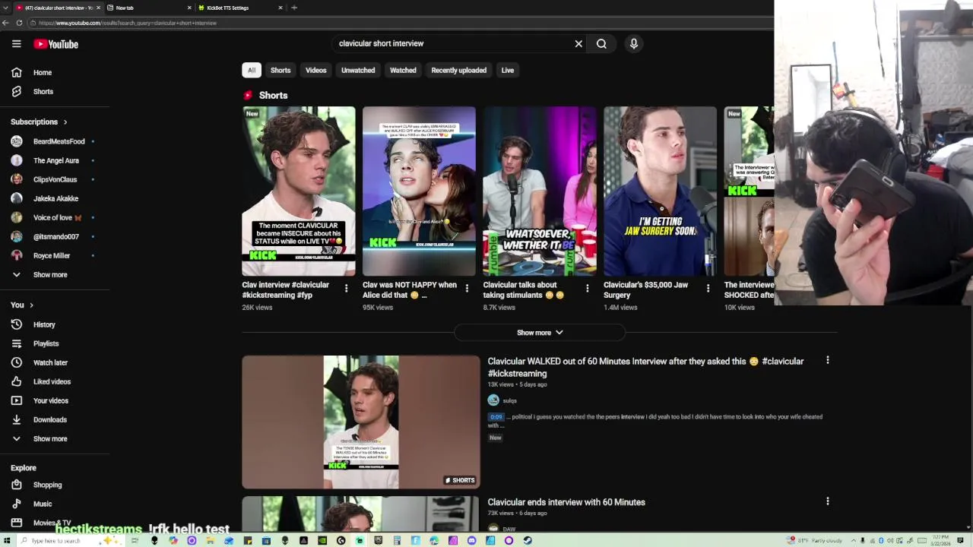Close the New tab browser tab
This screenshot has height=547, width=973.
point(189,8)
